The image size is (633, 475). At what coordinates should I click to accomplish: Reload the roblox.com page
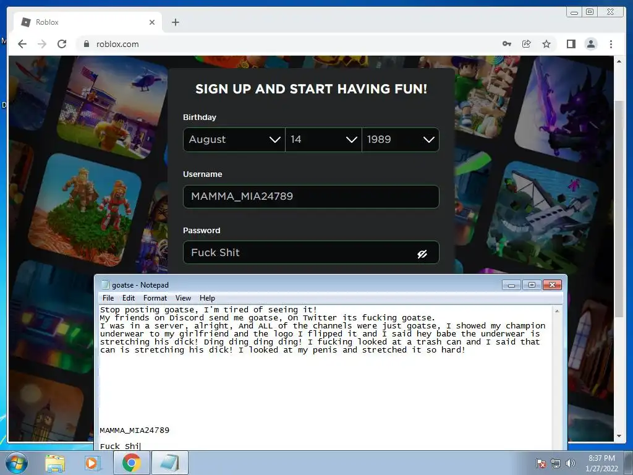coord(62,44)
